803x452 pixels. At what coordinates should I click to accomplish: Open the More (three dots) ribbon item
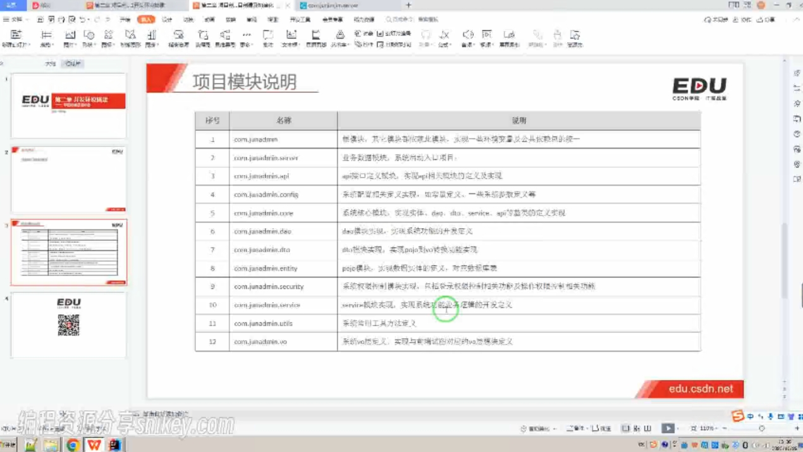(x=246, y=35)
